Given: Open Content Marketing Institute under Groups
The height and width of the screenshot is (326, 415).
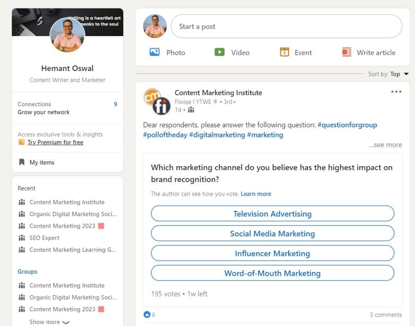Looking at the screenshot, I should 67,285.
